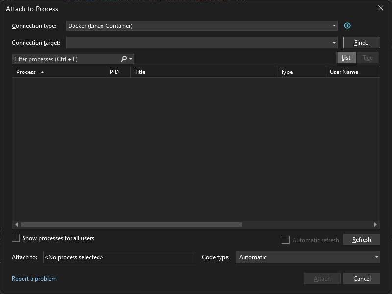392x294 pixels.
Task: Switch to Tree view
Action: [368, 57]
